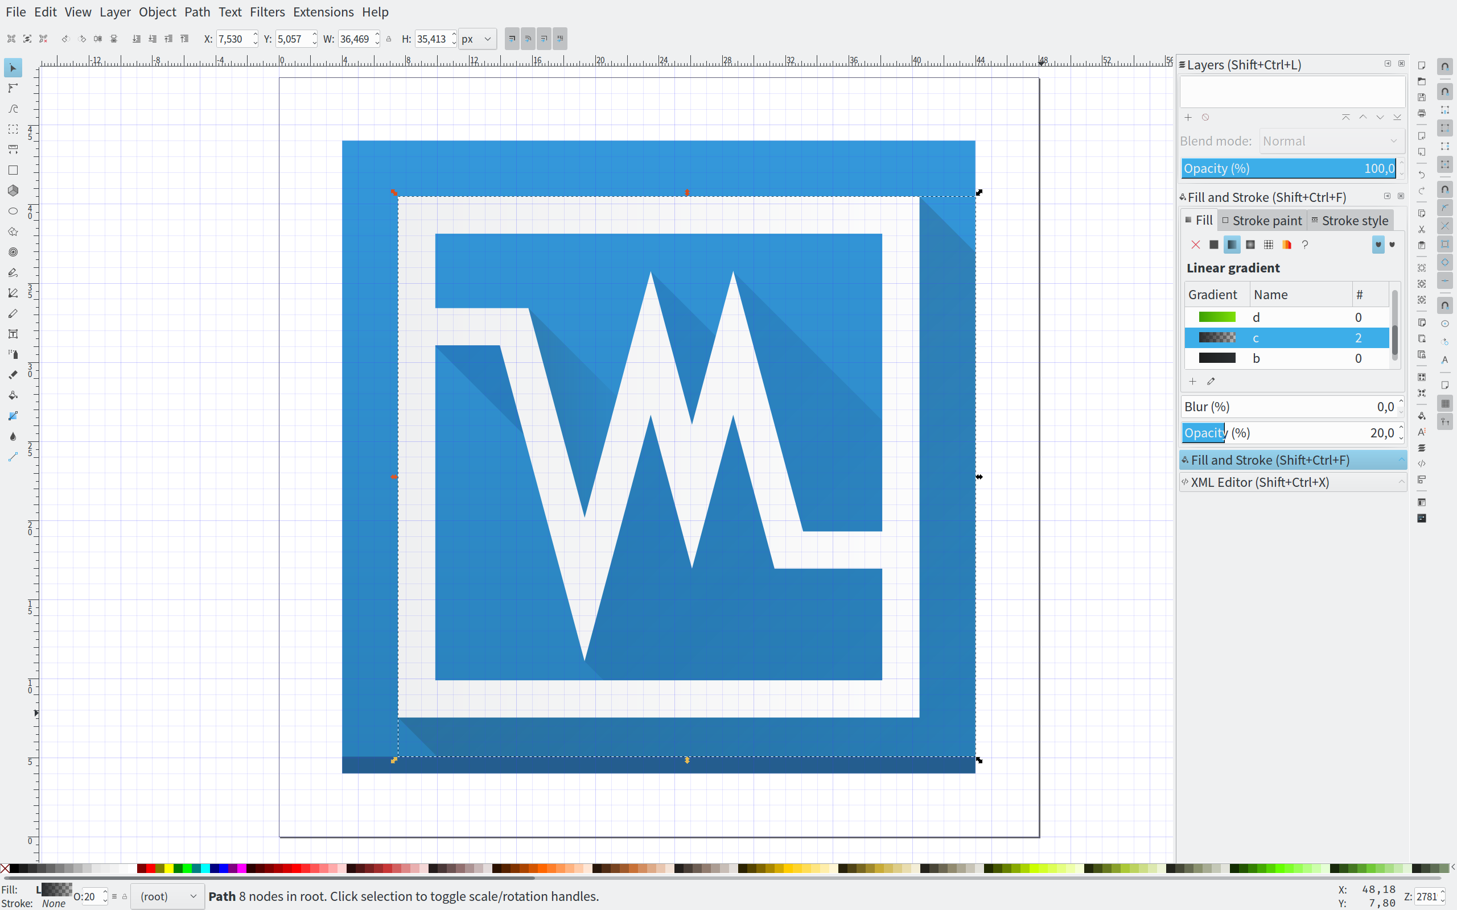Expand the XML Editor panel
Viewport: 1457px width, 910px height.
(x=1293, y=482)
